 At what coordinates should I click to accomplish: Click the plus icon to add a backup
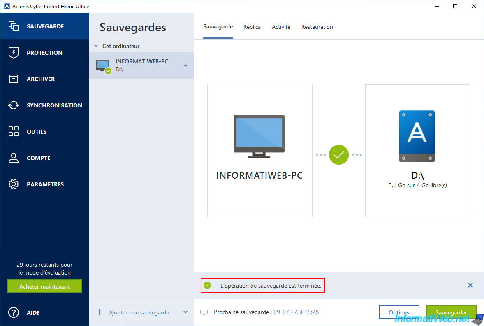(99, 312)
